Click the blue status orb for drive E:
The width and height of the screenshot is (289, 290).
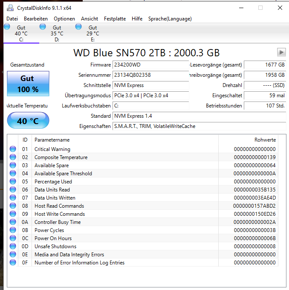click(78, 26)
